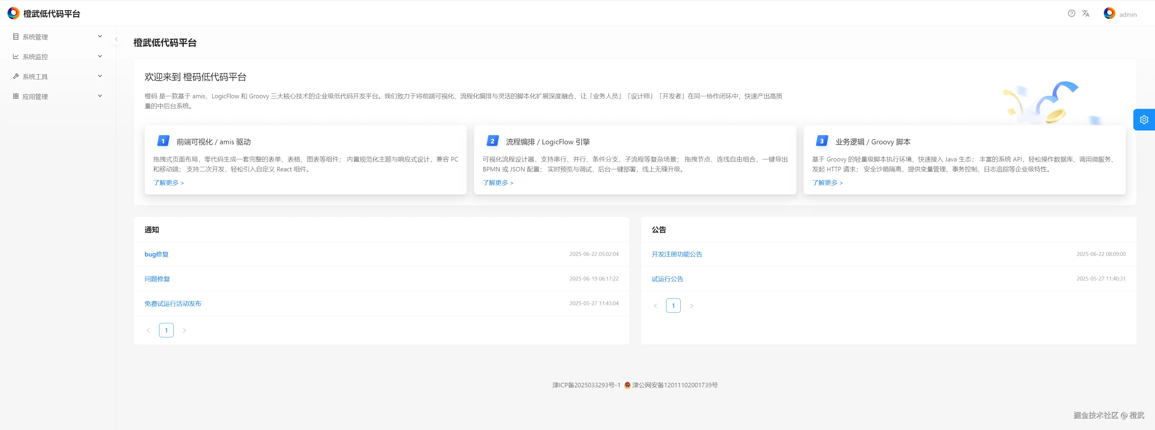This screenshot has height=430, width=1155.
Task: Collapse the sidebar with arrow toggle
Action: click(116, 39)
